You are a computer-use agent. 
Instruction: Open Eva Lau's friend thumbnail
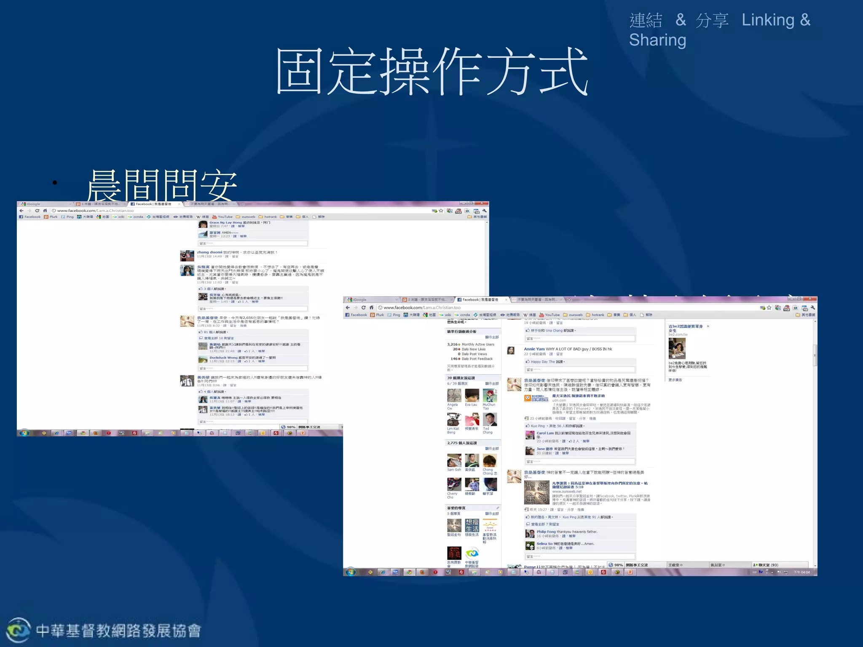[x=472, y=396]
